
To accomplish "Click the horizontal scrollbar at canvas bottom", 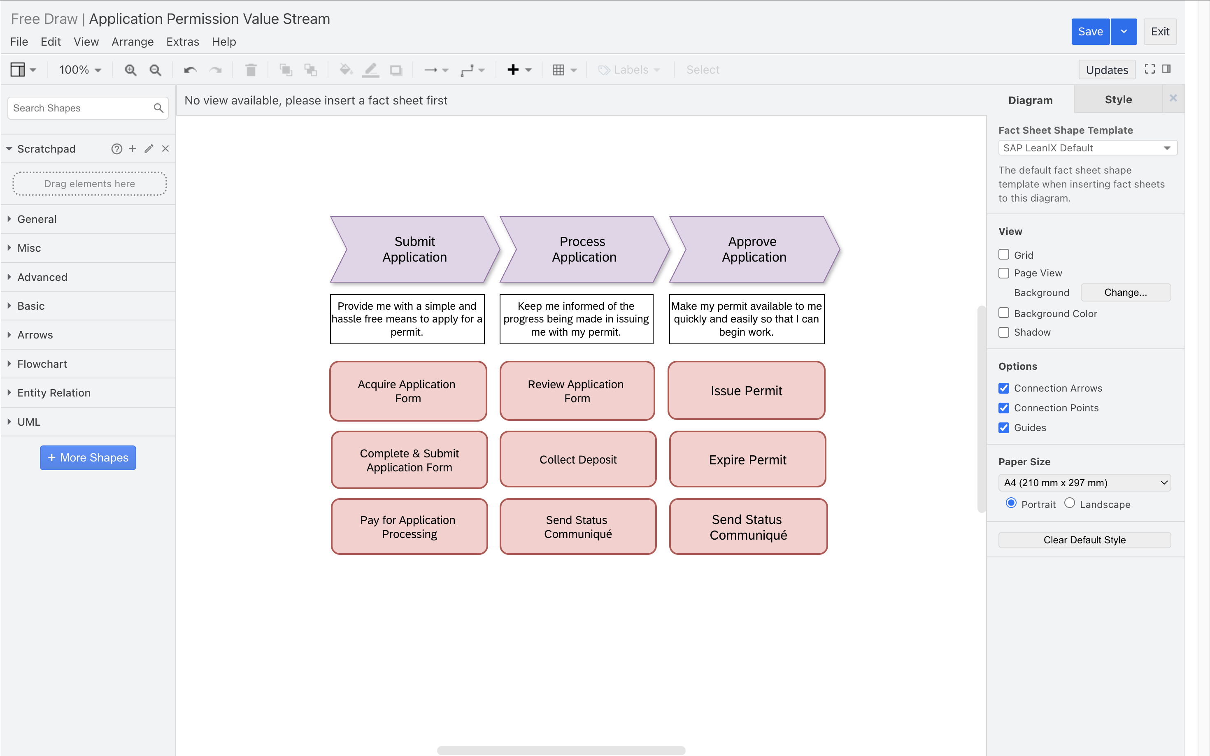I will pyautogui.click(x=561, y=750).
